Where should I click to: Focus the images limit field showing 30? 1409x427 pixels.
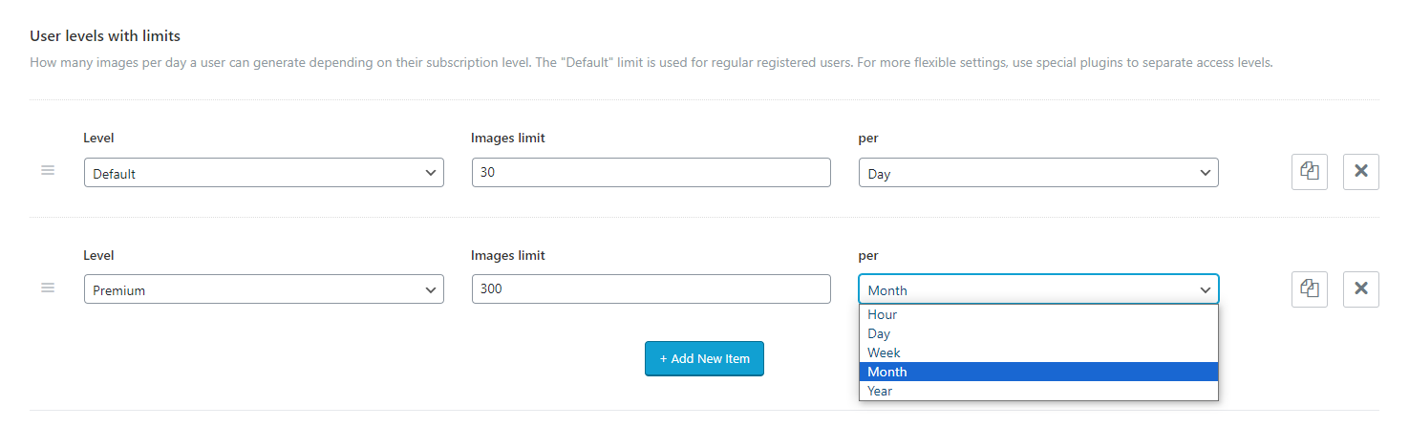pos(651,174)
